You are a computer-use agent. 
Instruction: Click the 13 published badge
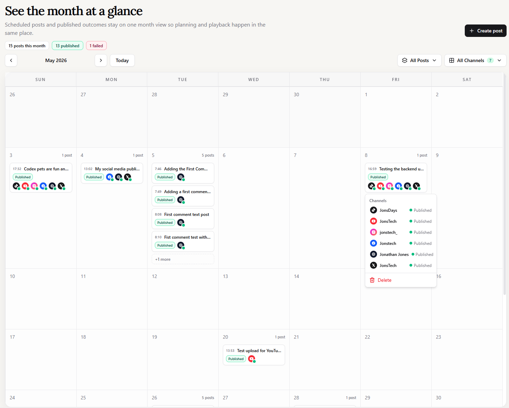click(67, 46)
